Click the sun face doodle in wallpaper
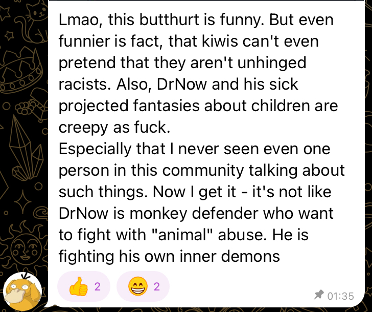The height and width of the screenshot is (312, 372). click(x=24, y=248)
